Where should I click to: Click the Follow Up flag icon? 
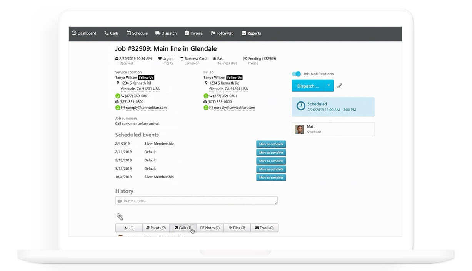213,33
